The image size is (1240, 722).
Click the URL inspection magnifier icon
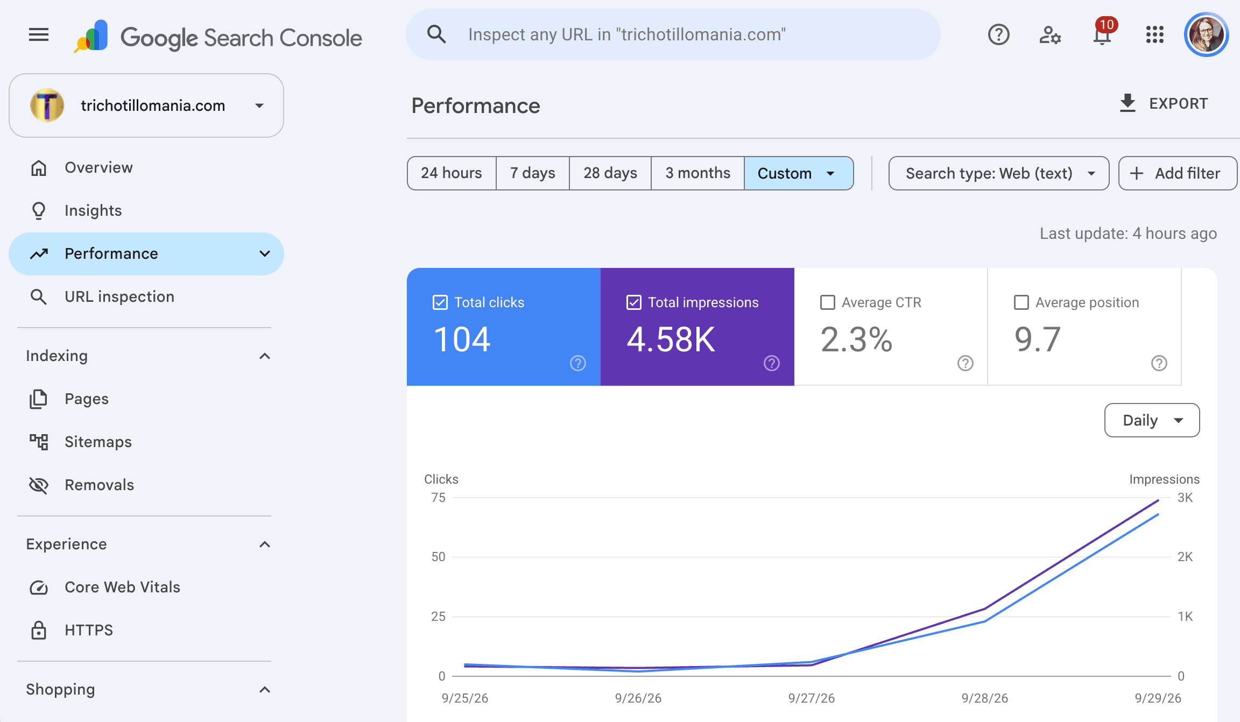tap(39, 297)
